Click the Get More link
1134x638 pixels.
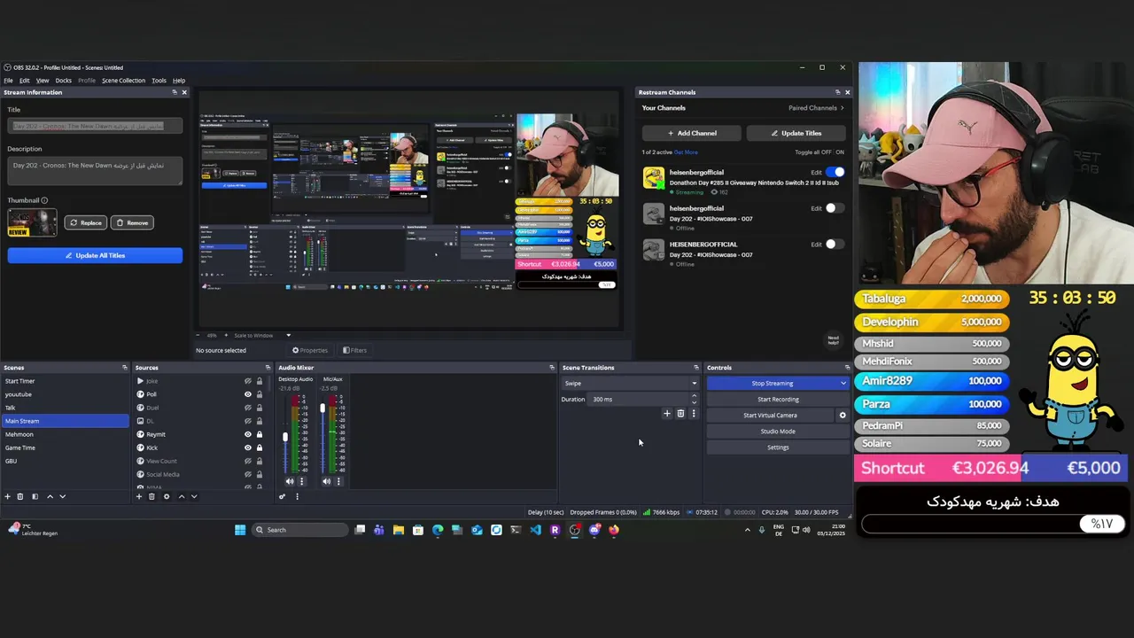[x=686, y=152]
